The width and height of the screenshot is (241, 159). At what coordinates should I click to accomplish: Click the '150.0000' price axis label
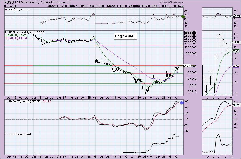pyautogui.click(x=190, y=43)
